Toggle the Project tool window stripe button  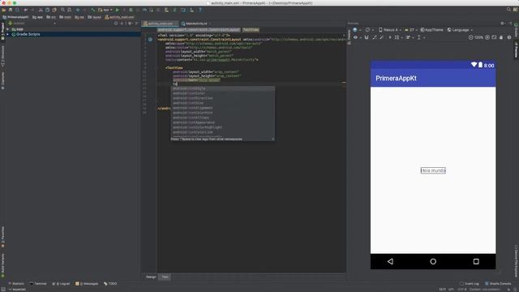point(2,32)
